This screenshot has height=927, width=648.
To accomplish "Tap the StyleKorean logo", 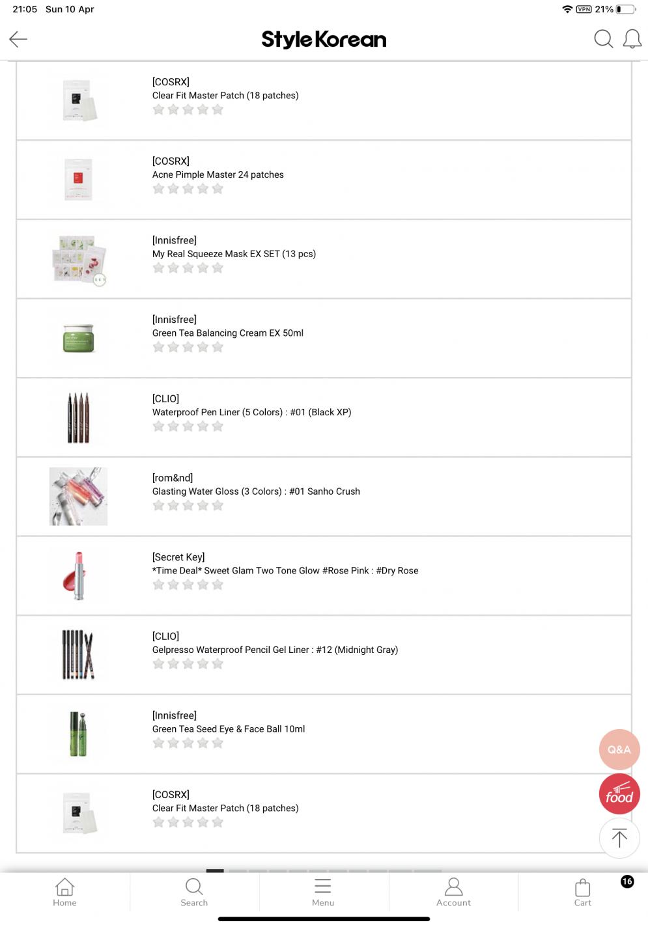I will coord(324,40).
